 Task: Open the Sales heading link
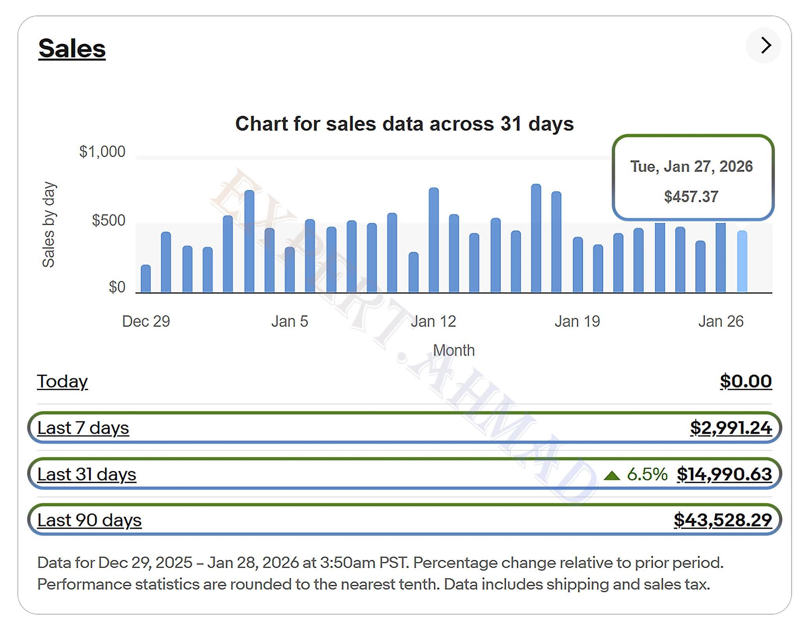pyautogui.click(x=72, y=49)
